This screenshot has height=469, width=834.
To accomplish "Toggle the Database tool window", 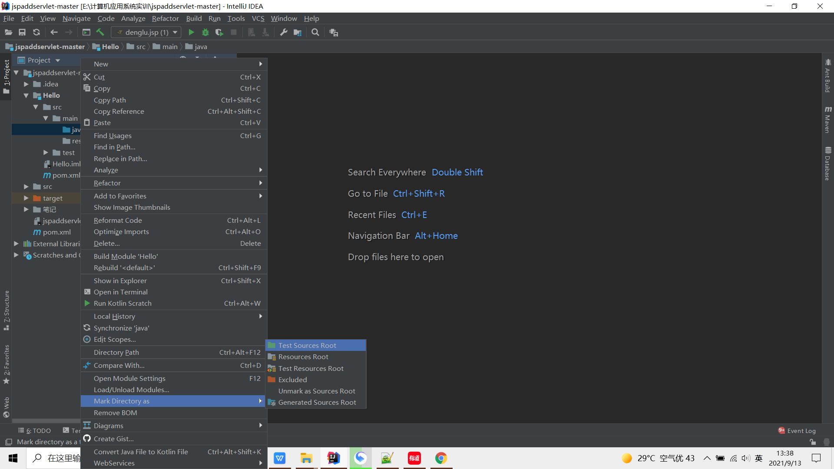I will tap(828, 163).
